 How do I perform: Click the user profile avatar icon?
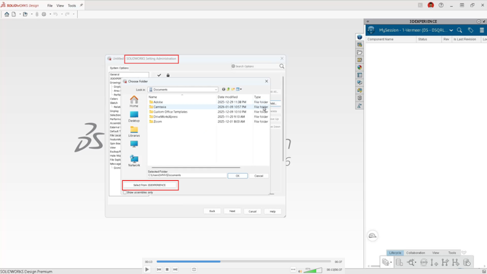click(x=430, y=5)
